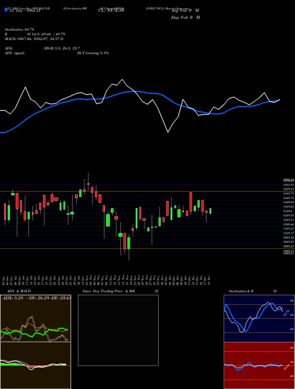Image resolution: width=295 pixels, height=389 pixels.
Task: Click the tall red candlestick near 11 Dec
Action: tap(191, 202)
